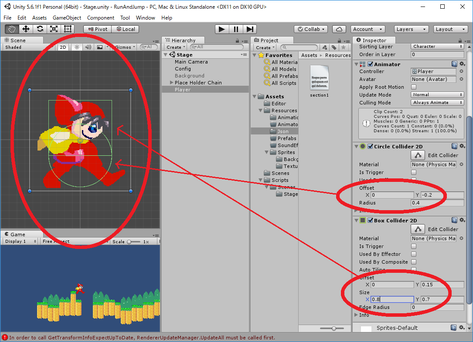Select the Move tool
473x342 pixels.
(x=26, y=29)
